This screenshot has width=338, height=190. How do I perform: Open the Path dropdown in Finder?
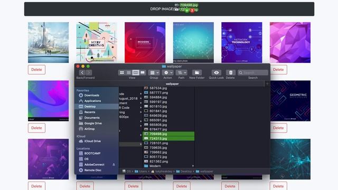tap(181, 73)
